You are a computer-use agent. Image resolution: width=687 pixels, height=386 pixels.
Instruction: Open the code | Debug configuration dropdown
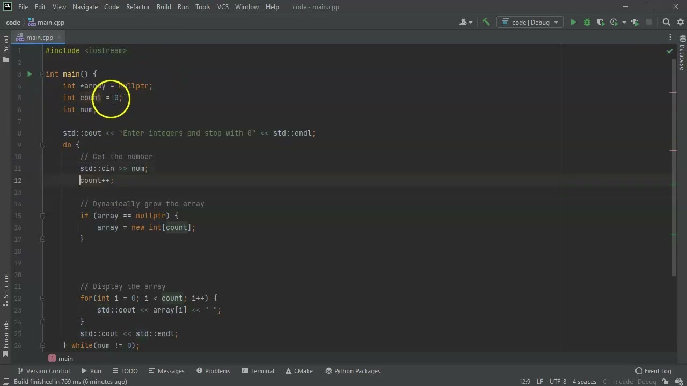coord(530,23)
